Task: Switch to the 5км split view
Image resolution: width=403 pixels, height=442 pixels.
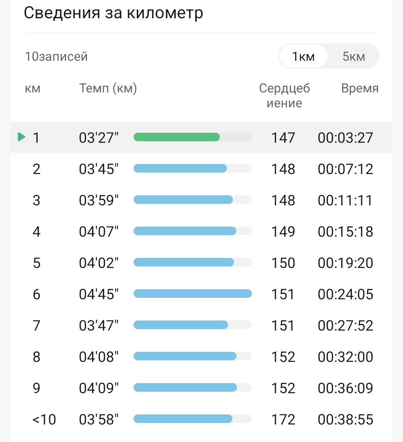Action: coord(354,56)
